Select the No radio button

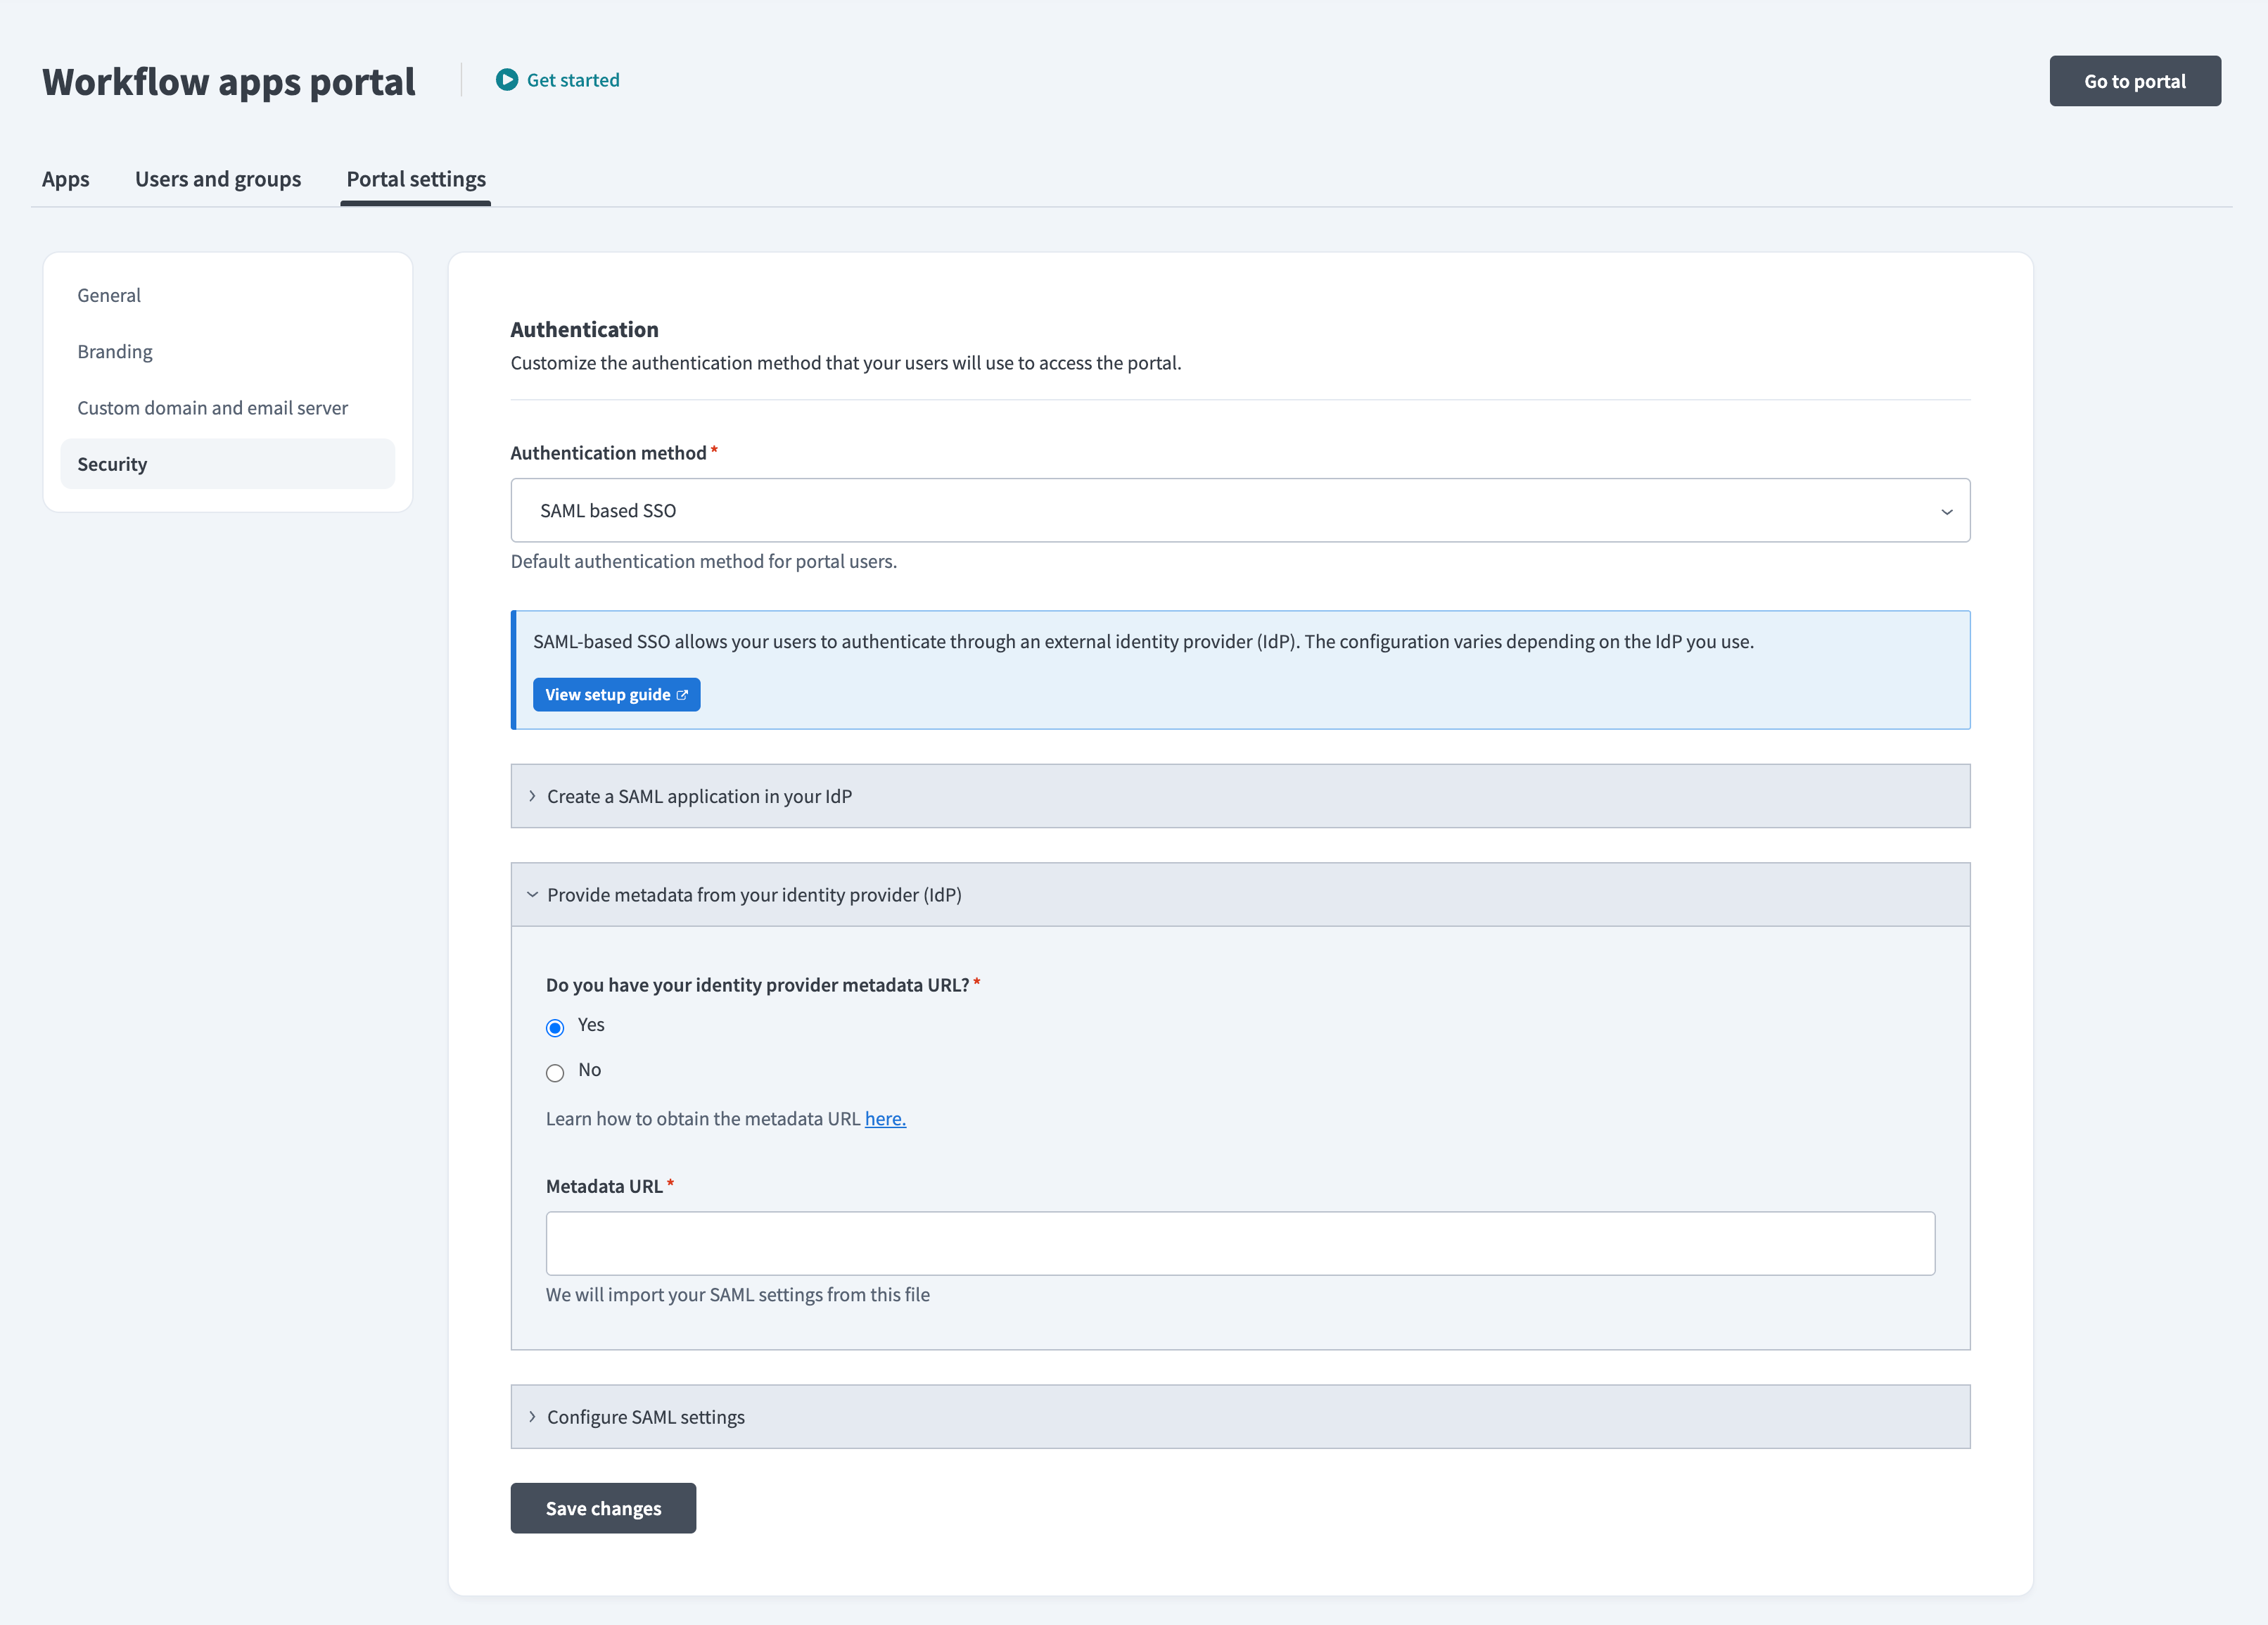[555, 1074]
